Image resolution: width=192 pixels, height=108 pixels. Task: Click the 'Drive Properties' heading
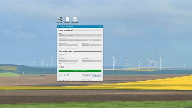pos(66,31)
